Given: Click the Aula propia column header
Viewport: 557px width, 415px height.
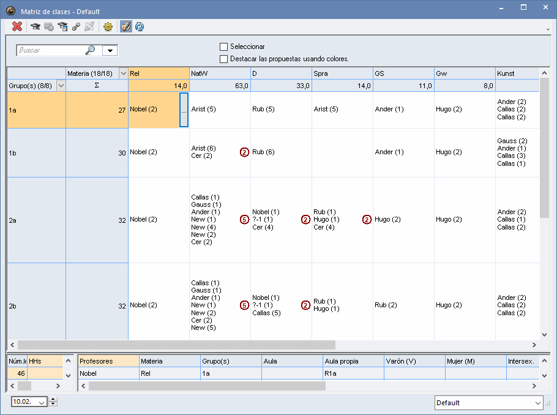Looking at the screenshot, I should click(x=353, y=361).
